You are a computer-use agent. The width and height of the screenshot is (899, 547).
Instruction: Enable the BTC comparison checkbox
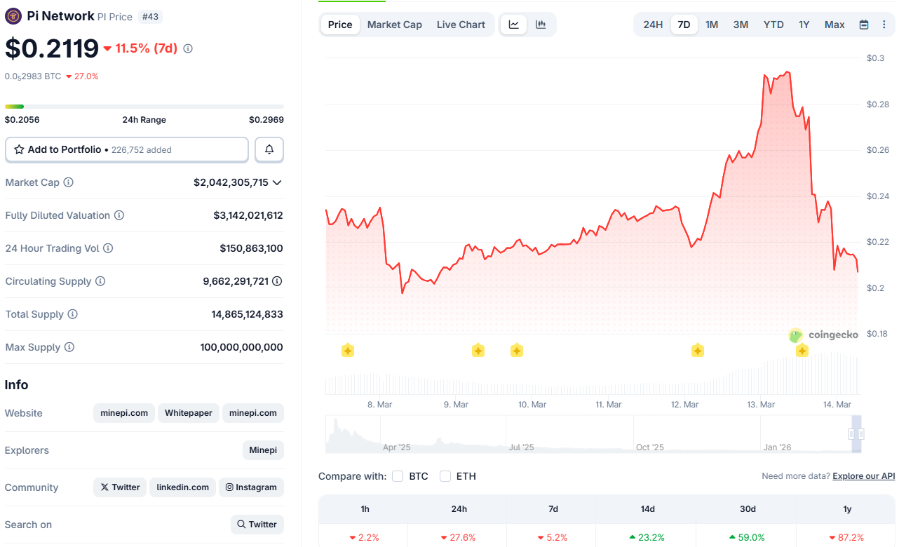[398, 475]
